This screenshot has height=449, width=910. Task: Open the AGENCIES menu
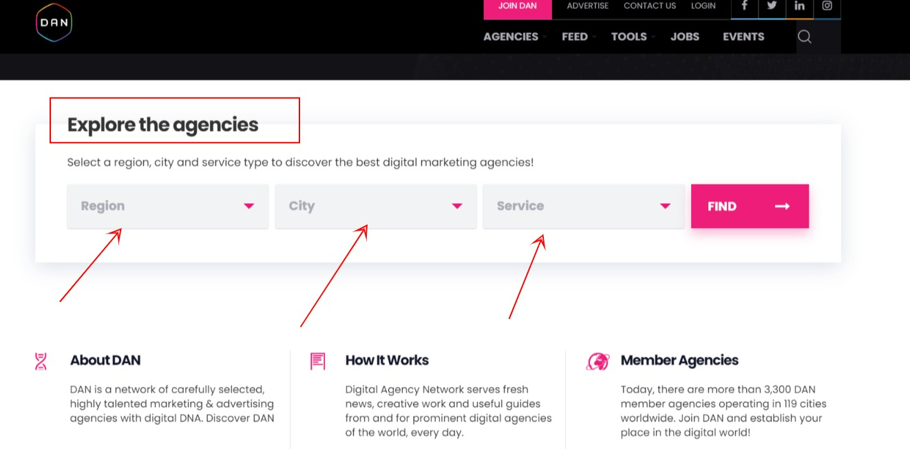(x=511, y=37)
